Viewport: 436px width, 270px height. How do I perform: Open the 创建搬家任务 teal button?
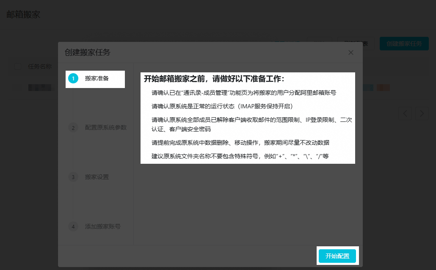click(404, 44)
